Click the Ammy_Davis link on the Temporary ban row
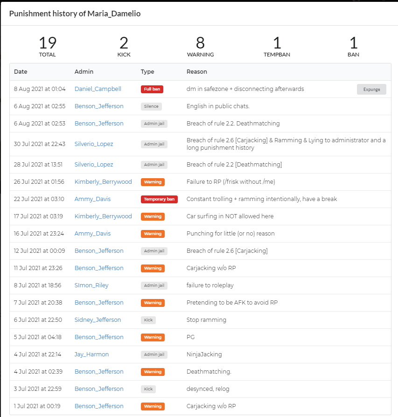 click(x=92, y=199)
